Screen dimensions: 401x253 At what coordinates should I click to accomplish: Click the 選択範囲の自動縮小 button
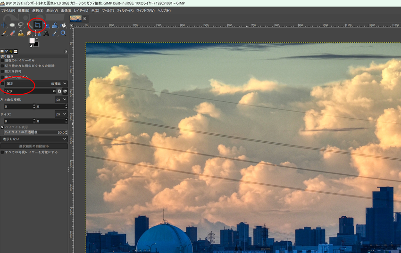tap(34, 146)
